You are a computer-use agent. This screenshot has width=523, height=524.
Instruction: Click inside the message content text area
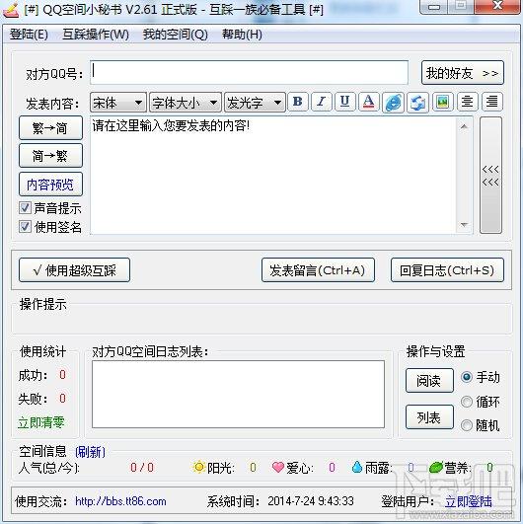[x=273, y=175]
